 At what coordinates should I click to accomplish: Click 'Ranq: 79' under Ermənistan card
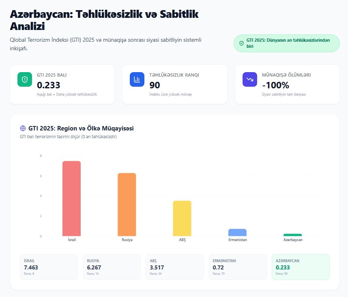tap(219, 273)
